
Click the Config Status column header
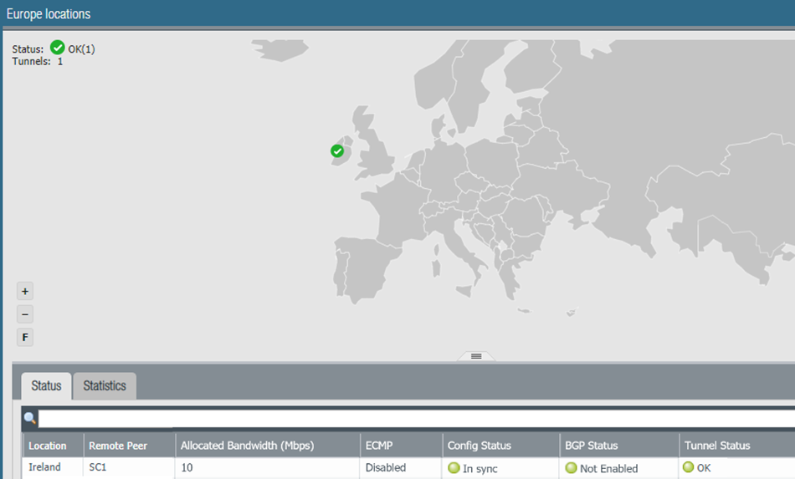479,446
